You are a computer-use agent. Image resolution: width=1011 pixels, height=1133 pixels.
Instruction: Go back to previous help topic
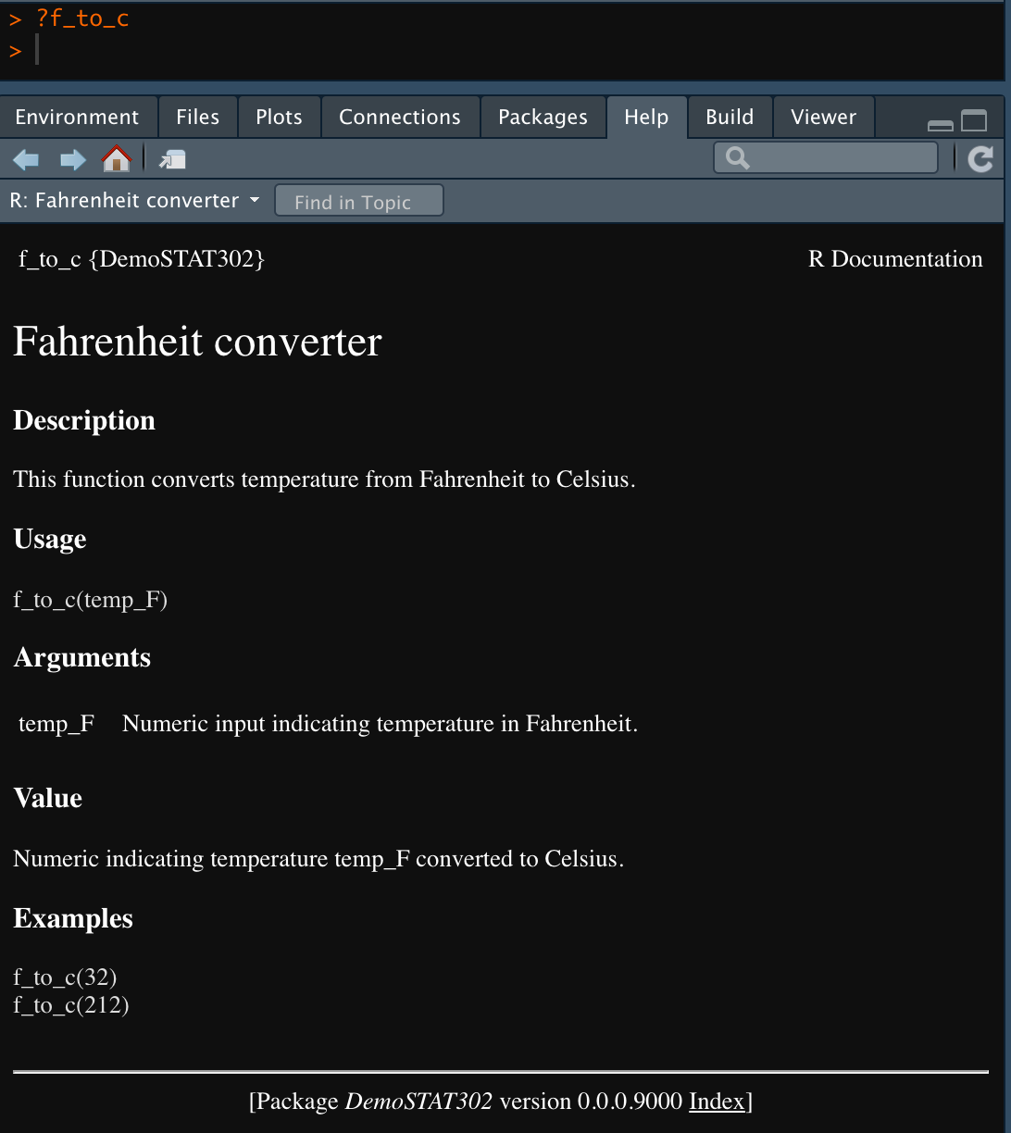(26, 160)
